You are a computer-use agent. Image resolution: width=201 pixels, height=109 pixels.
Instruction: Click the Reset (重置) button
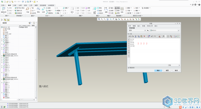click(167, 71)
